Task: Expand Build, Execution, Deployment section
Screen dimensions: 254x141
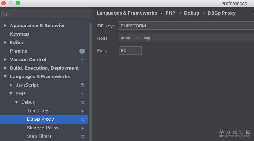Action: tap(5, 68)
